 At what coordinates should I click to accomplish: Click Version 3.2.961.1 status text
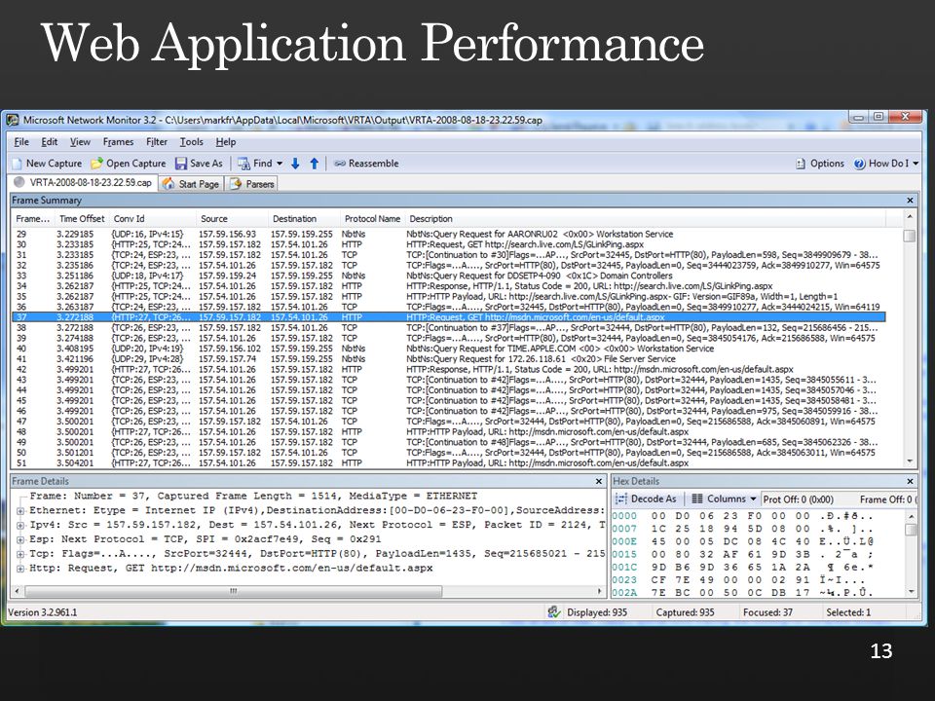pos(42,612)
